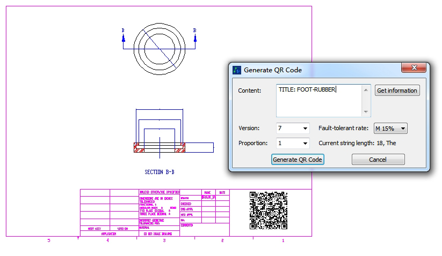Click the Content box scroll down arrow
Screen dimensions: 442x256
click(x=366, y=112)
